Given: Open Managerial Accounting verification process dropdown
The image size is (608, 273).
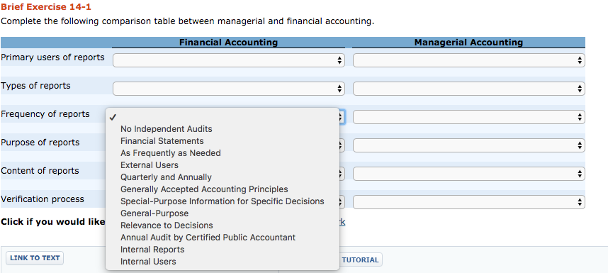Looking at the screenshot, I should (x=469, y=202).
